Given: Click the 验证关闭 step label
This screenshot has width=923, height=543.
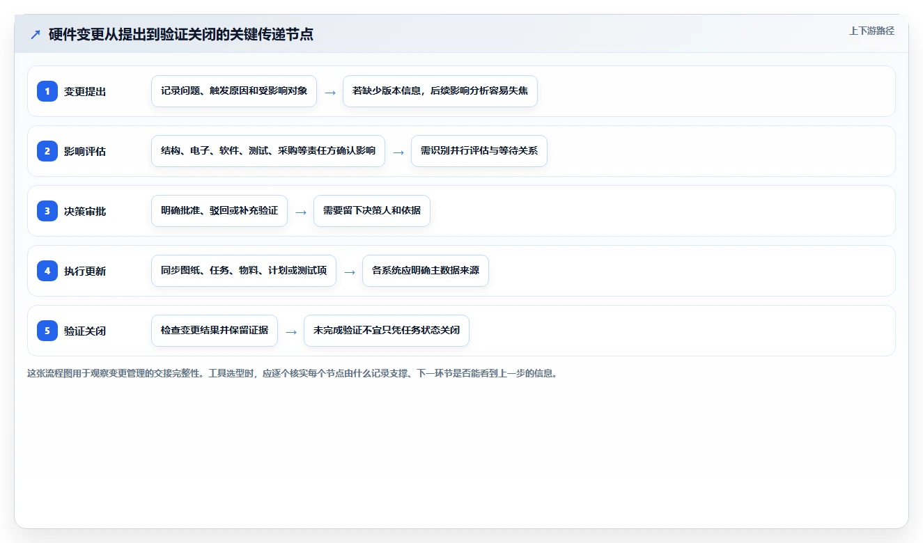Looking at the screenshot, I should tap(85, 331).
